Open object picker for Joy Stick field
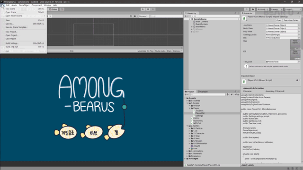Image resolution: width=303 pixels, height=170 pixels. pyautogui.click(x=299, y=25)
